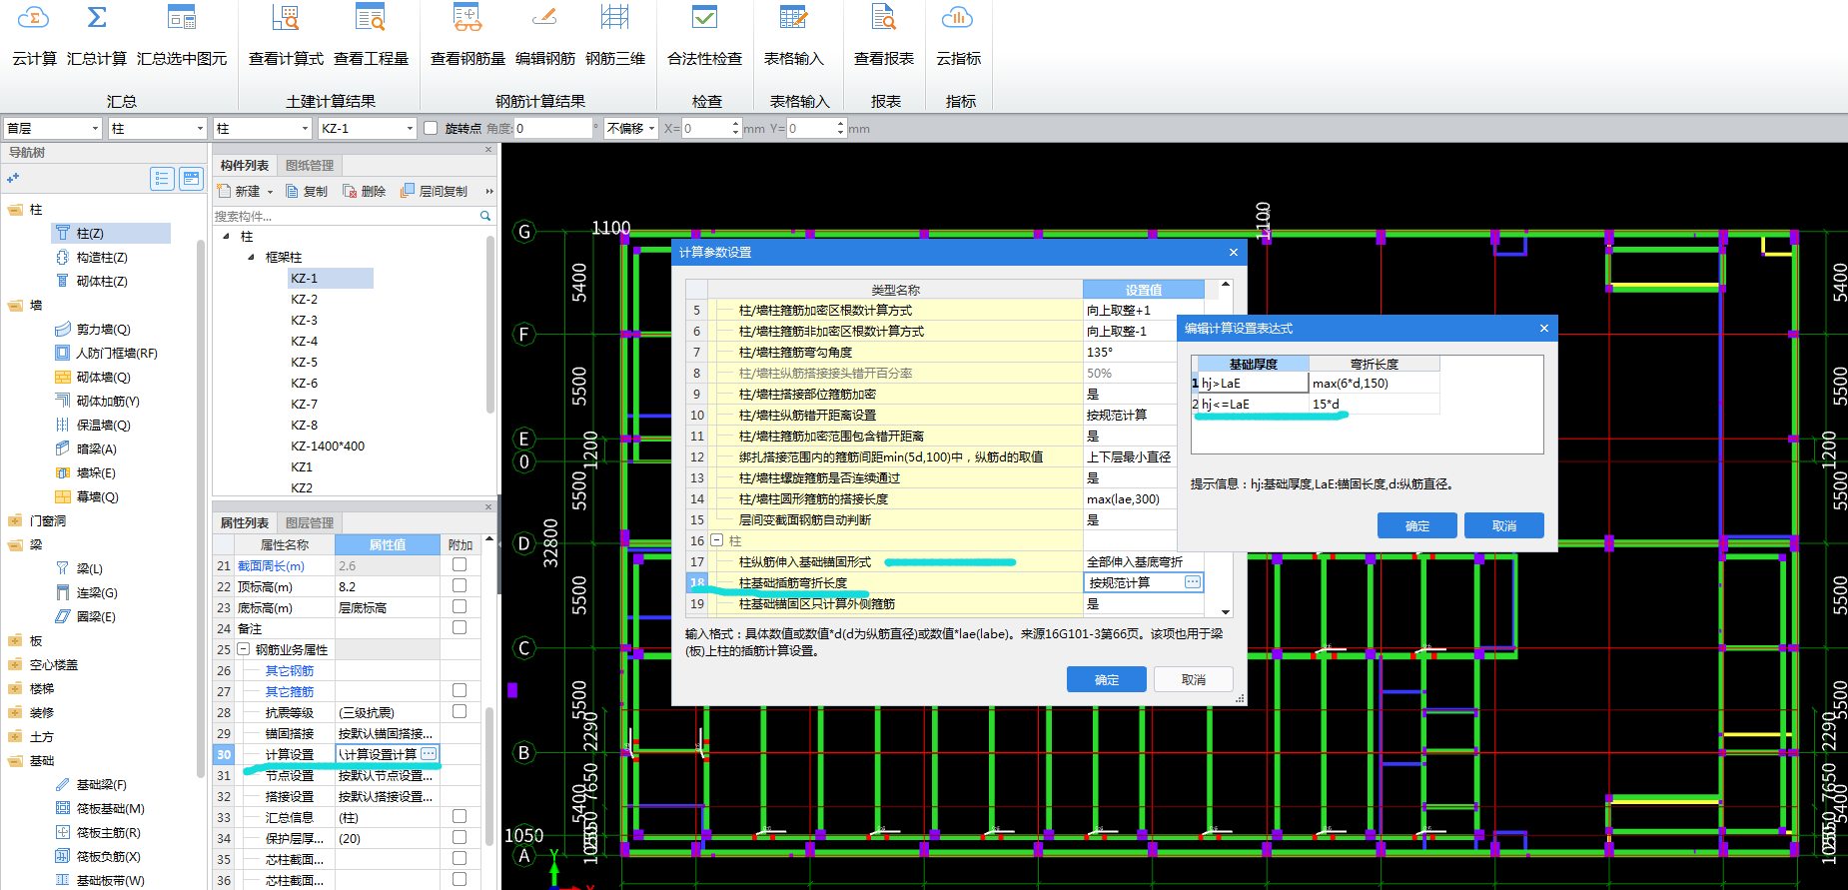Image resolution: width=1848 pixels, height=890 pixels.
Task: Click the 搜索构件 search field
Action: (x=345, y=216)
